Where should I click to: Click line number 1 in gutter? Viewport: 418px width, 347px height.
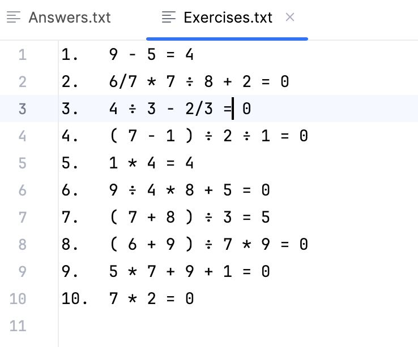pos(22,55)
